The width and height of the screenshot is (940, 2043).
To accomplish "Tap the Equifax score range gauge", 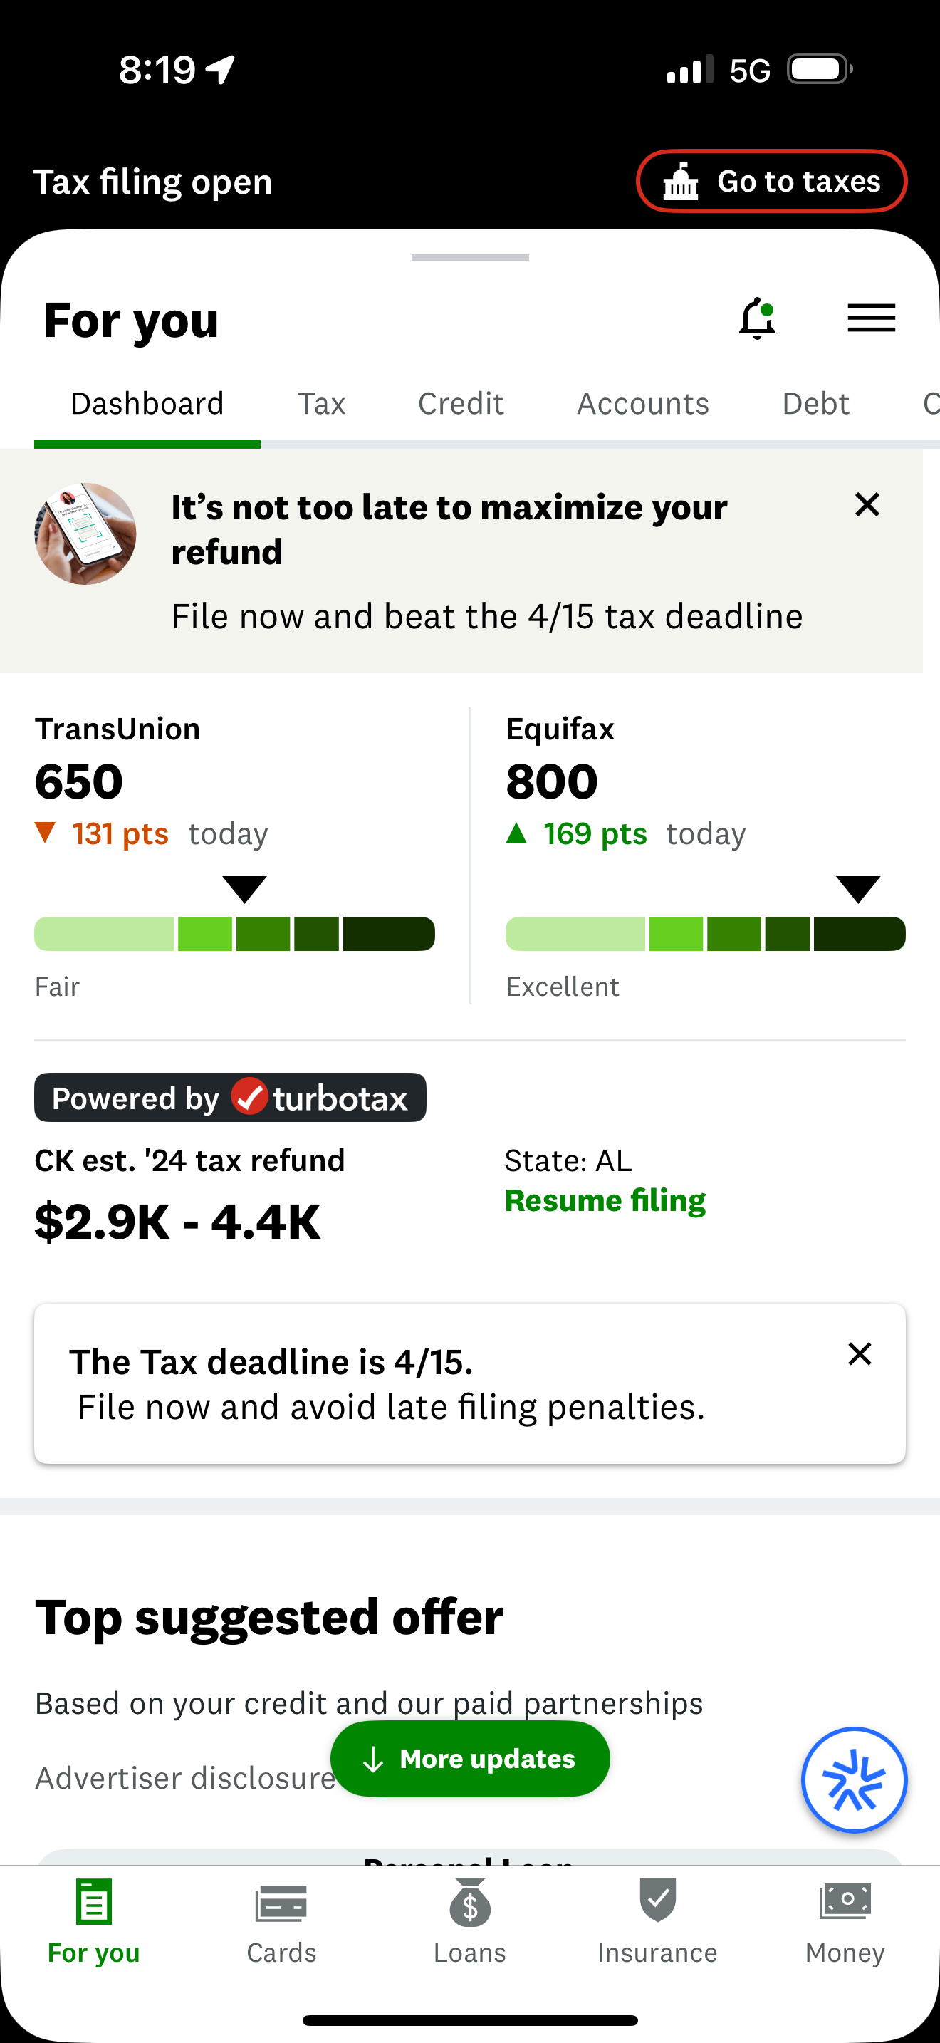I will [x=704, y=933].
